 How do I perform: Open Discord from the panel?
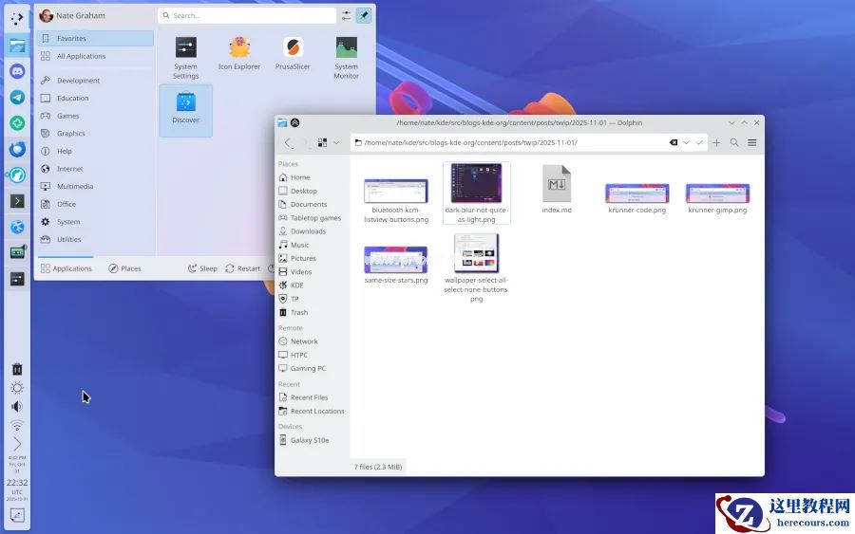(x=17, y=71)
